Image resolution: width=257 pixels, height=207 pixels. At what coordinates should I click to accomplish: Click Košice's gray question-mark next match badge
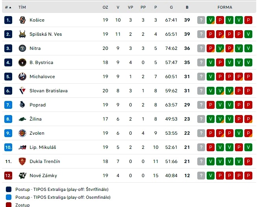pyautogui.click(x=201, y=20)
